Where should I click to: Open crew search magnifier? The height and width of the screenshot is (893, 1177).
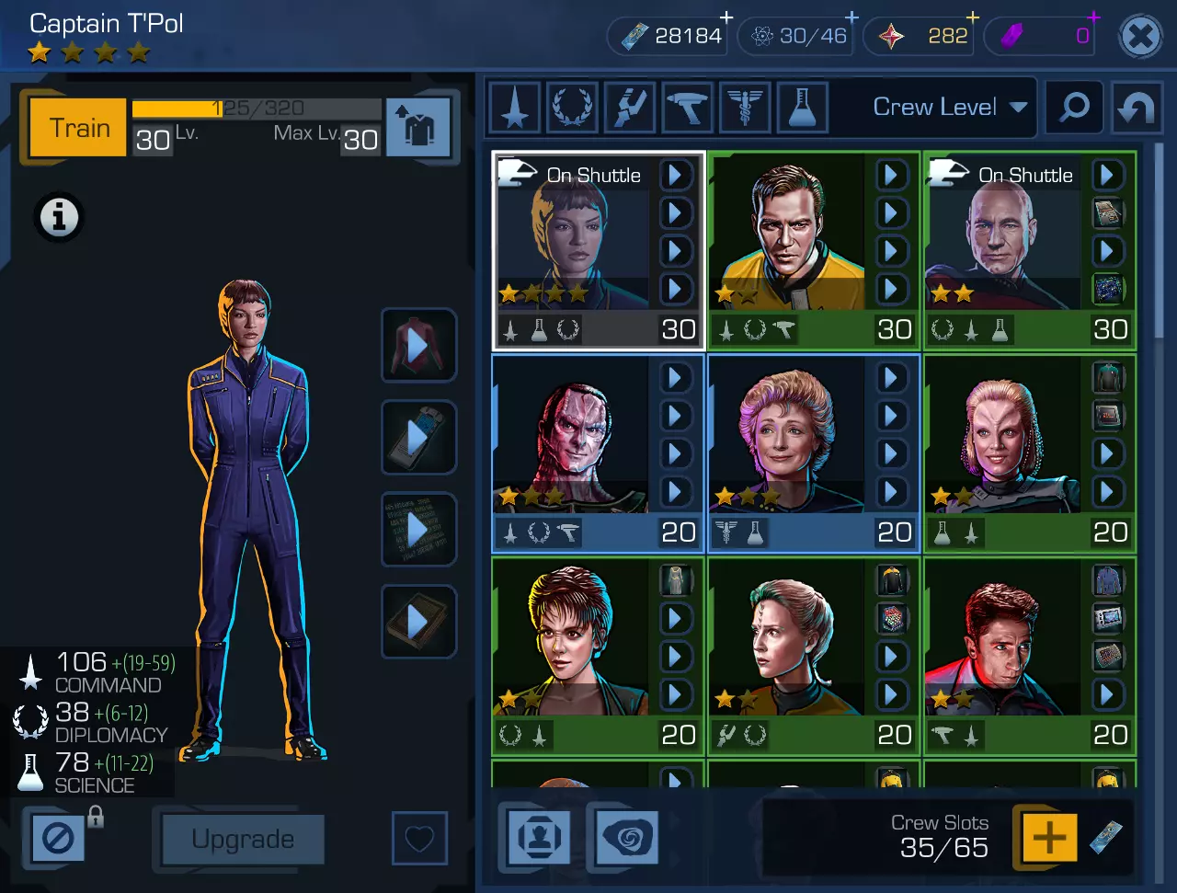(x=1074, y=108)
